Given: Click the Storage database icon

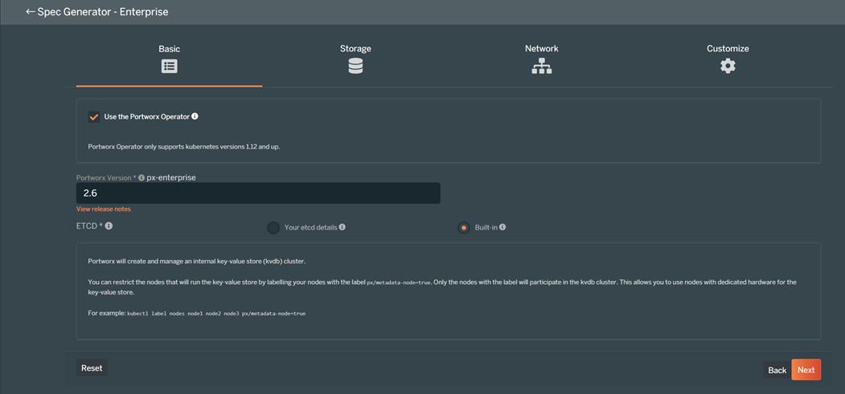Looking at the screenshot, I should point(355,66).
